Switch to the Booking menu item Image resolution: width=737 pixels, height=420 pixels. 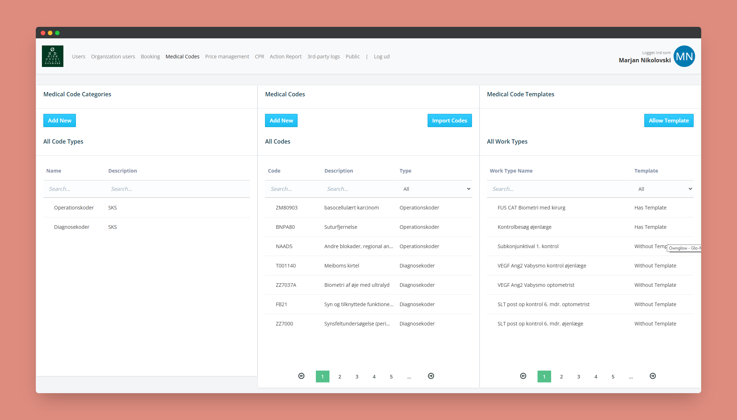click(150, 57)
